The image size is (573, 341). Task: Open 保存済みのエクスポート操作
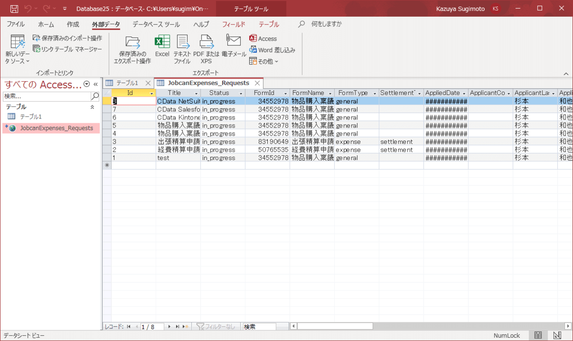tap(132, 50)
